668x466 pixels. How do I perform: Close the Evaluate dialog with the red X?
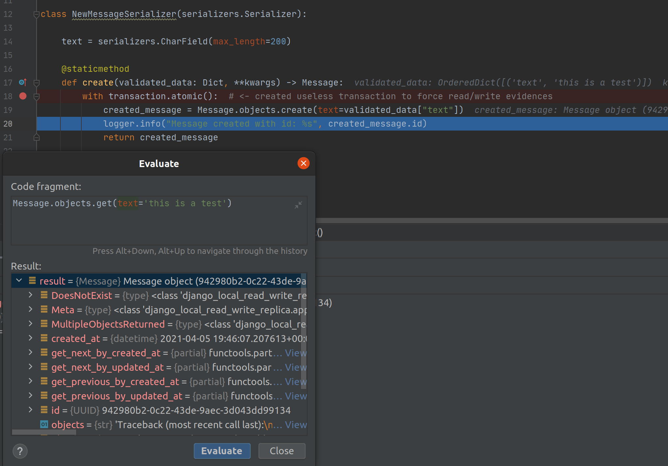click(x=303, y=163)
